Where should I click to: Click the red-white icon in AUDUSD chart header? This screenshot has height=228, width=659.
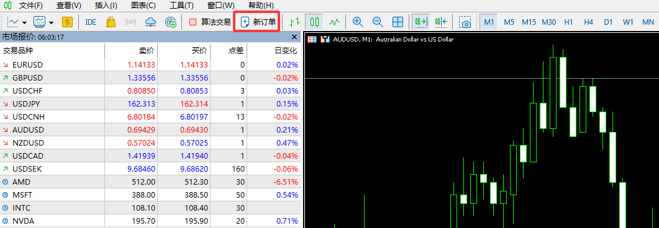pos(312,40)
